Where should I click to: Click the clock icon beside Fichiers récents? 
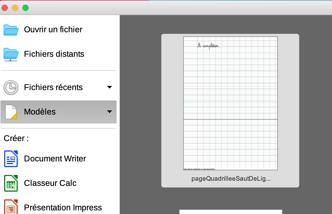pyautogui.click(x=11, y=87)
